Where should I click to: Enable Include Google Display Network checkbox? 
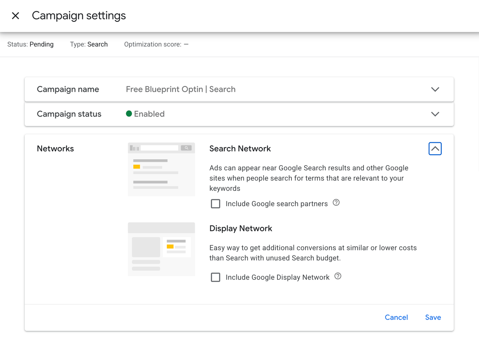[216, 277]
